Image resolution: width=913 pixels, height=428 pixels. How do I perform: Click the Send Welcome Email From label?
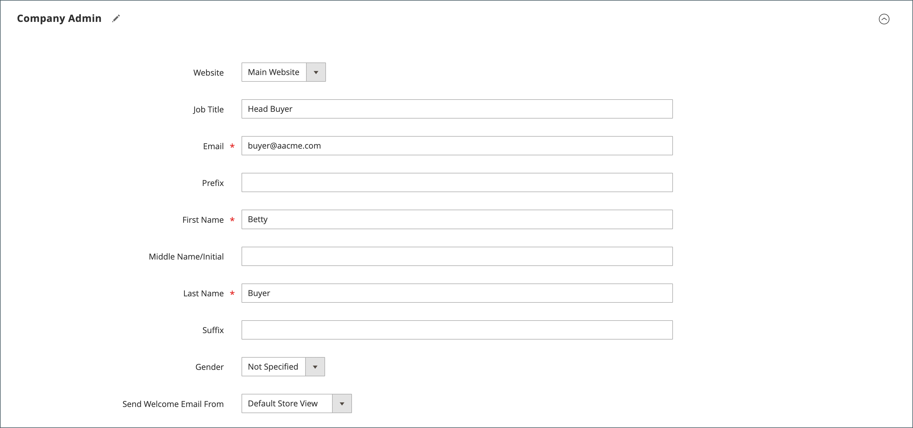(x=173, y=404)
